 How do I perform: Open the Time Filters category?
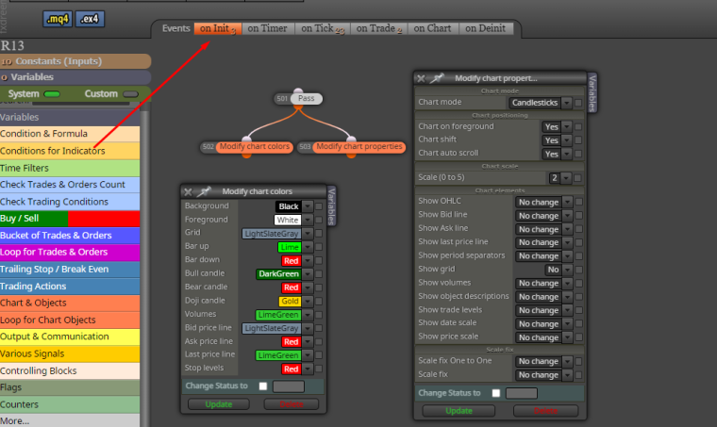(x=70, y=168)
